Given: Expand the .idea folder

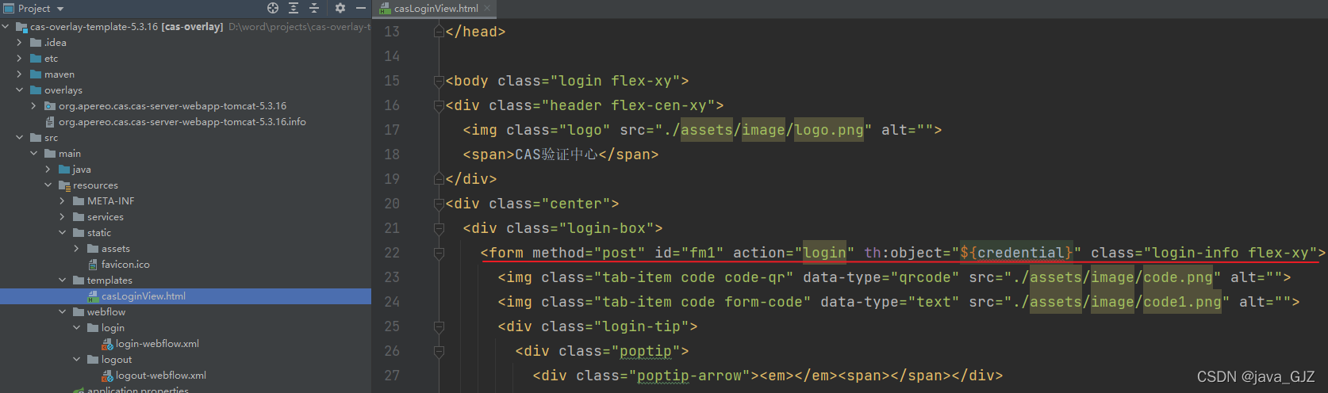Looking at the screenshot, I should tap(20, 43).
